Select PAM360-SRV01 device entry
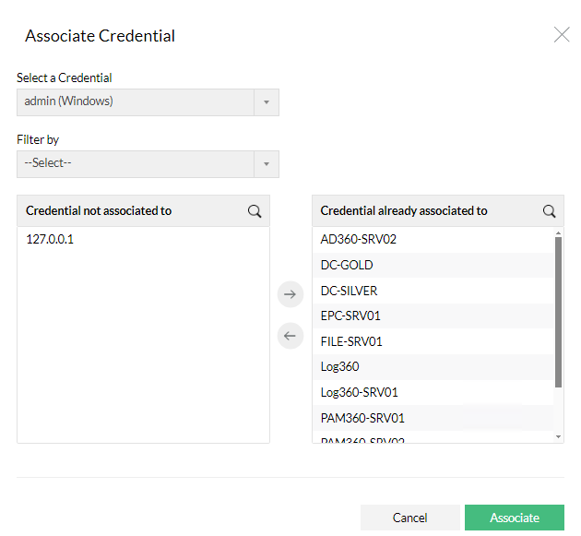 [x=362, y=418]
